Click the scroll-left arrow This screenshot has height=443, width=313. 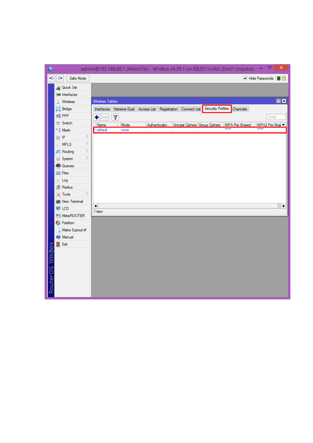point(96,206)
